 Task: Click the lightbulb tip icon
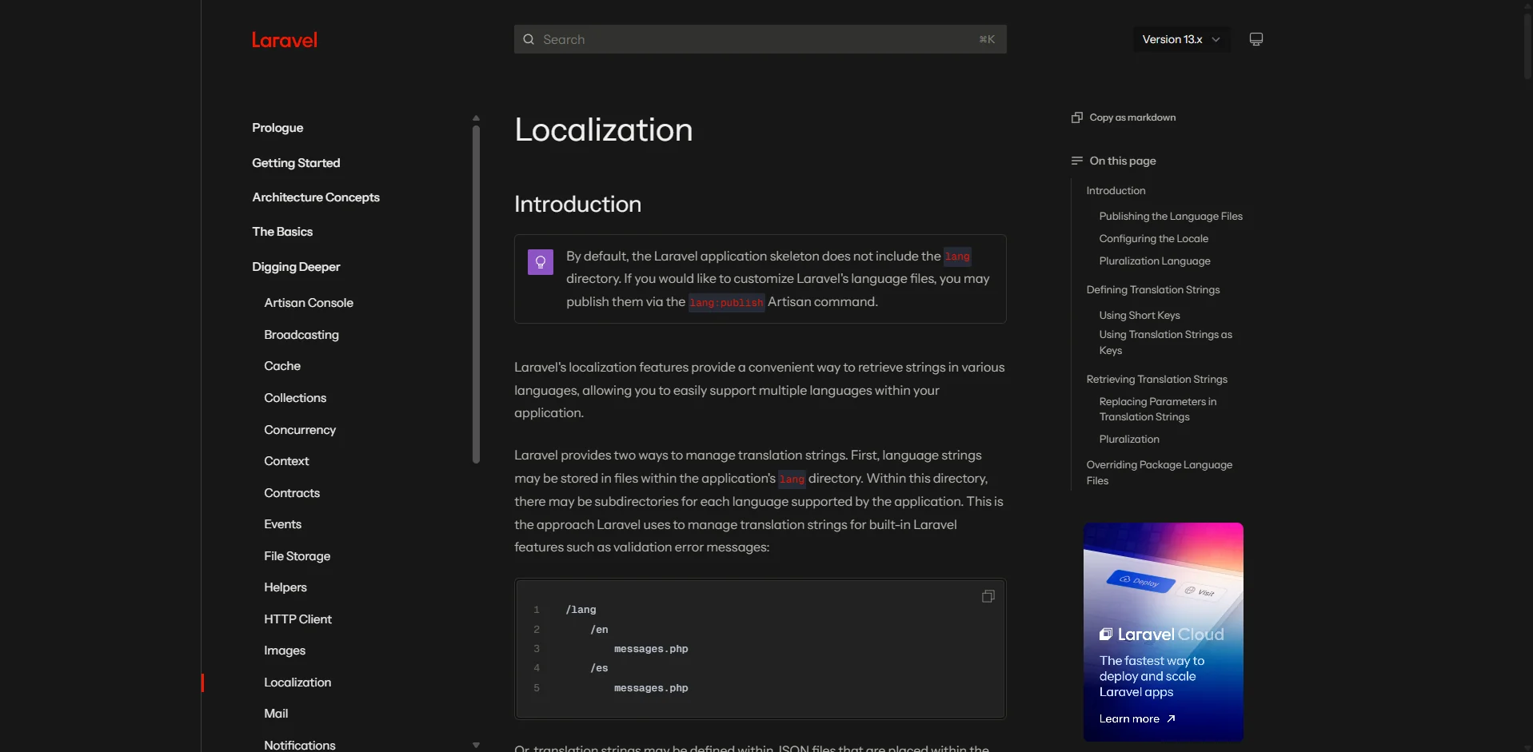(x=541, y=261)
